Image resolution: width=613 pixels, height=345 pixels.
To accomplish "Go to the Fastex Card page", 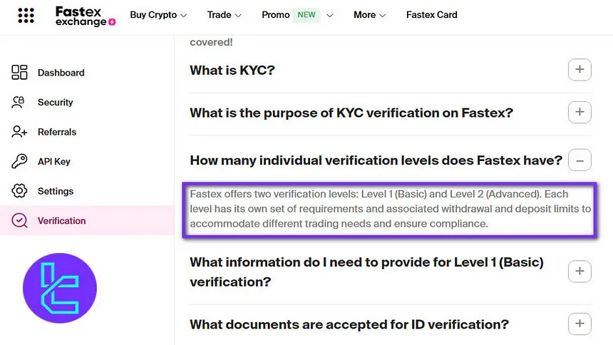I will point(431,15).
